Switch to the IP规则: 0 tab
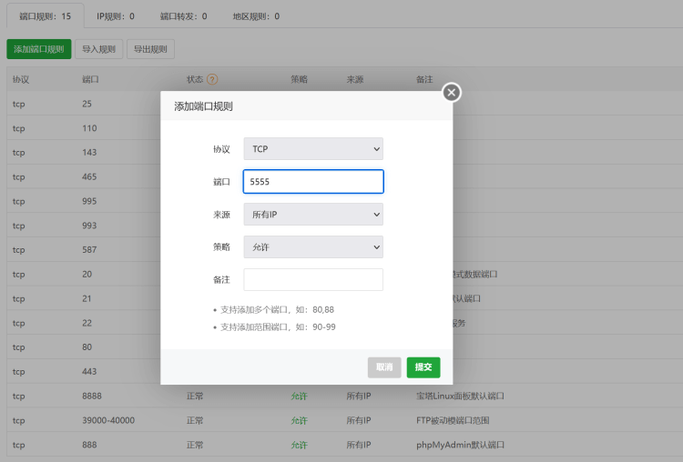This screenshot has width=683, height=462. tap(116, 16)
